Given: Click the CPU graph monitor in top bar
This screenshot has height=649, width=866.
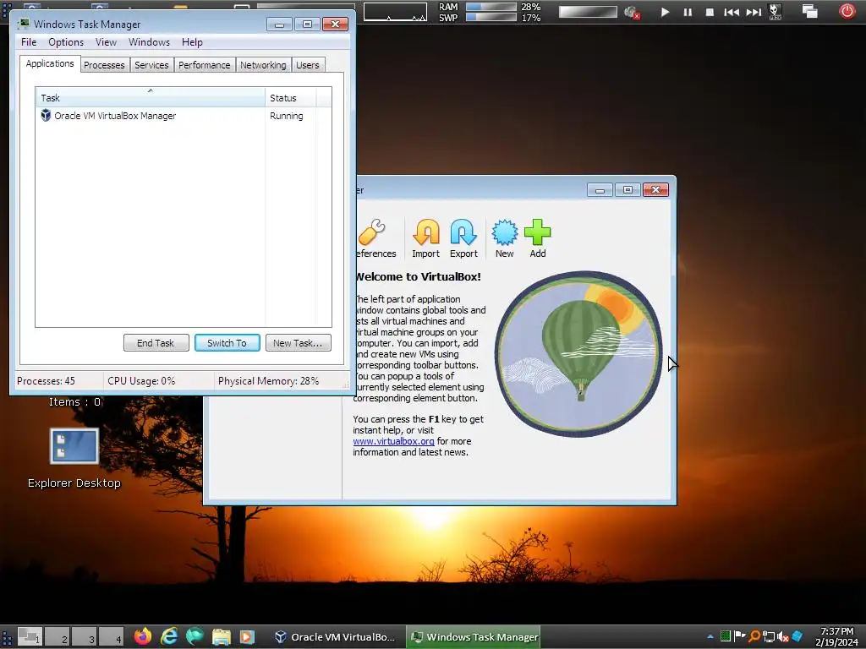Looking at the screenshot, I should pyautogui.click(x=395, y=12).
